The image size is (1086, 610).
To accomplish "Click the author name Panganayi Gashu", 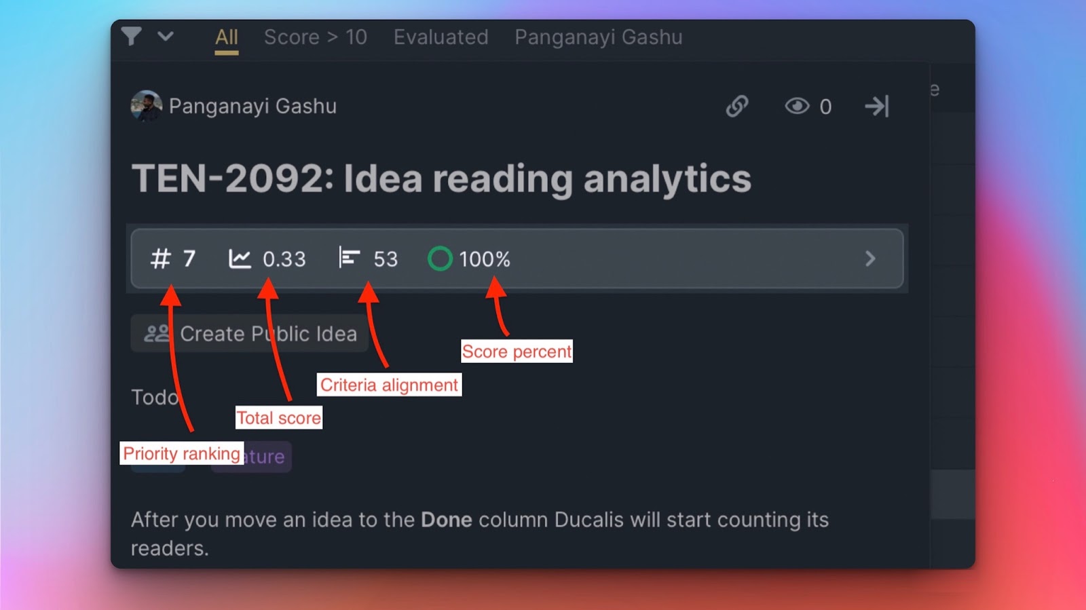I will click(x=252, y=107).
